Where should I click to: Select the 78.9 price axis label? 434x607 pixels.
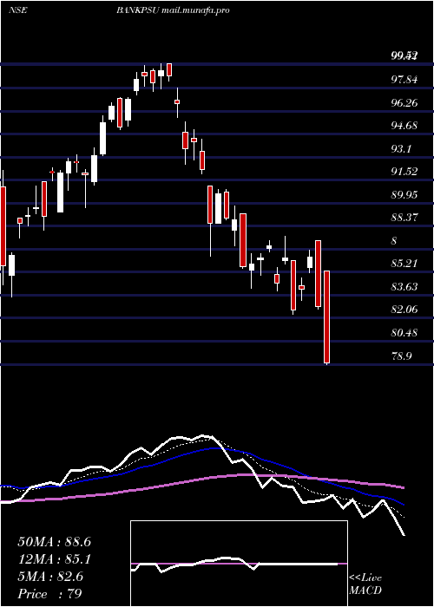click(x=401, y=356)
